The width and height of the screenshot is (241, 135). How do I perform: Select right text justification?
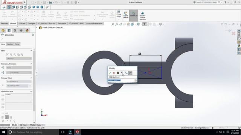click(11, 117)
